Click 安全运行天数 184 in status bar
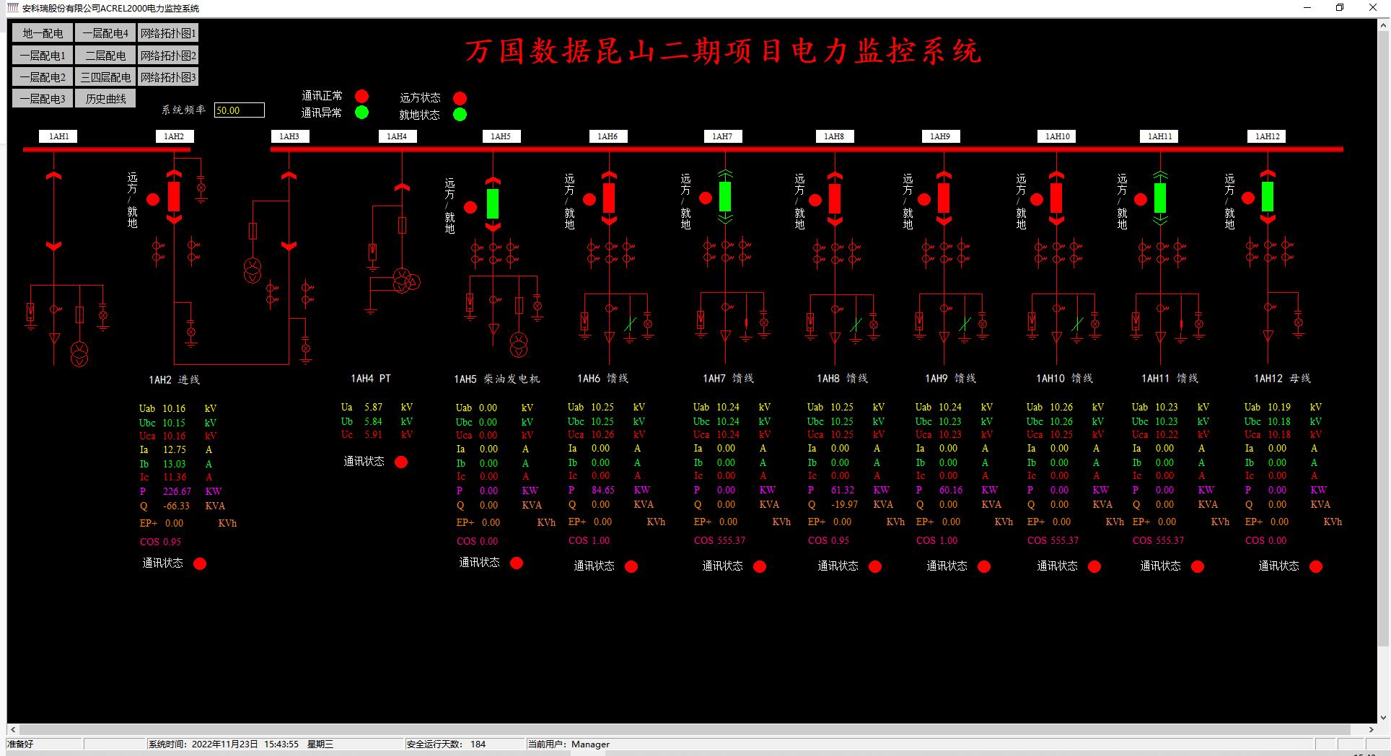This screenshot has width=1391, height=756. click(x=446, y=744)
